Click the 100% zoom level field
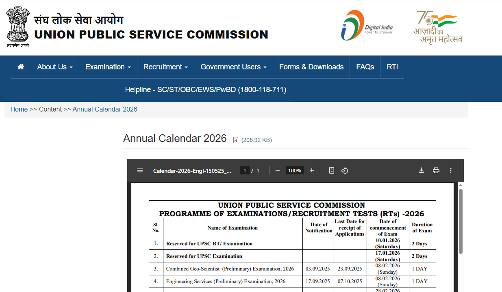 coord(294,170)
